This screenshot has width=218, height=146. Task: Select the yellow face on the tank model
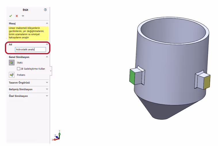(x=207, y=83)
